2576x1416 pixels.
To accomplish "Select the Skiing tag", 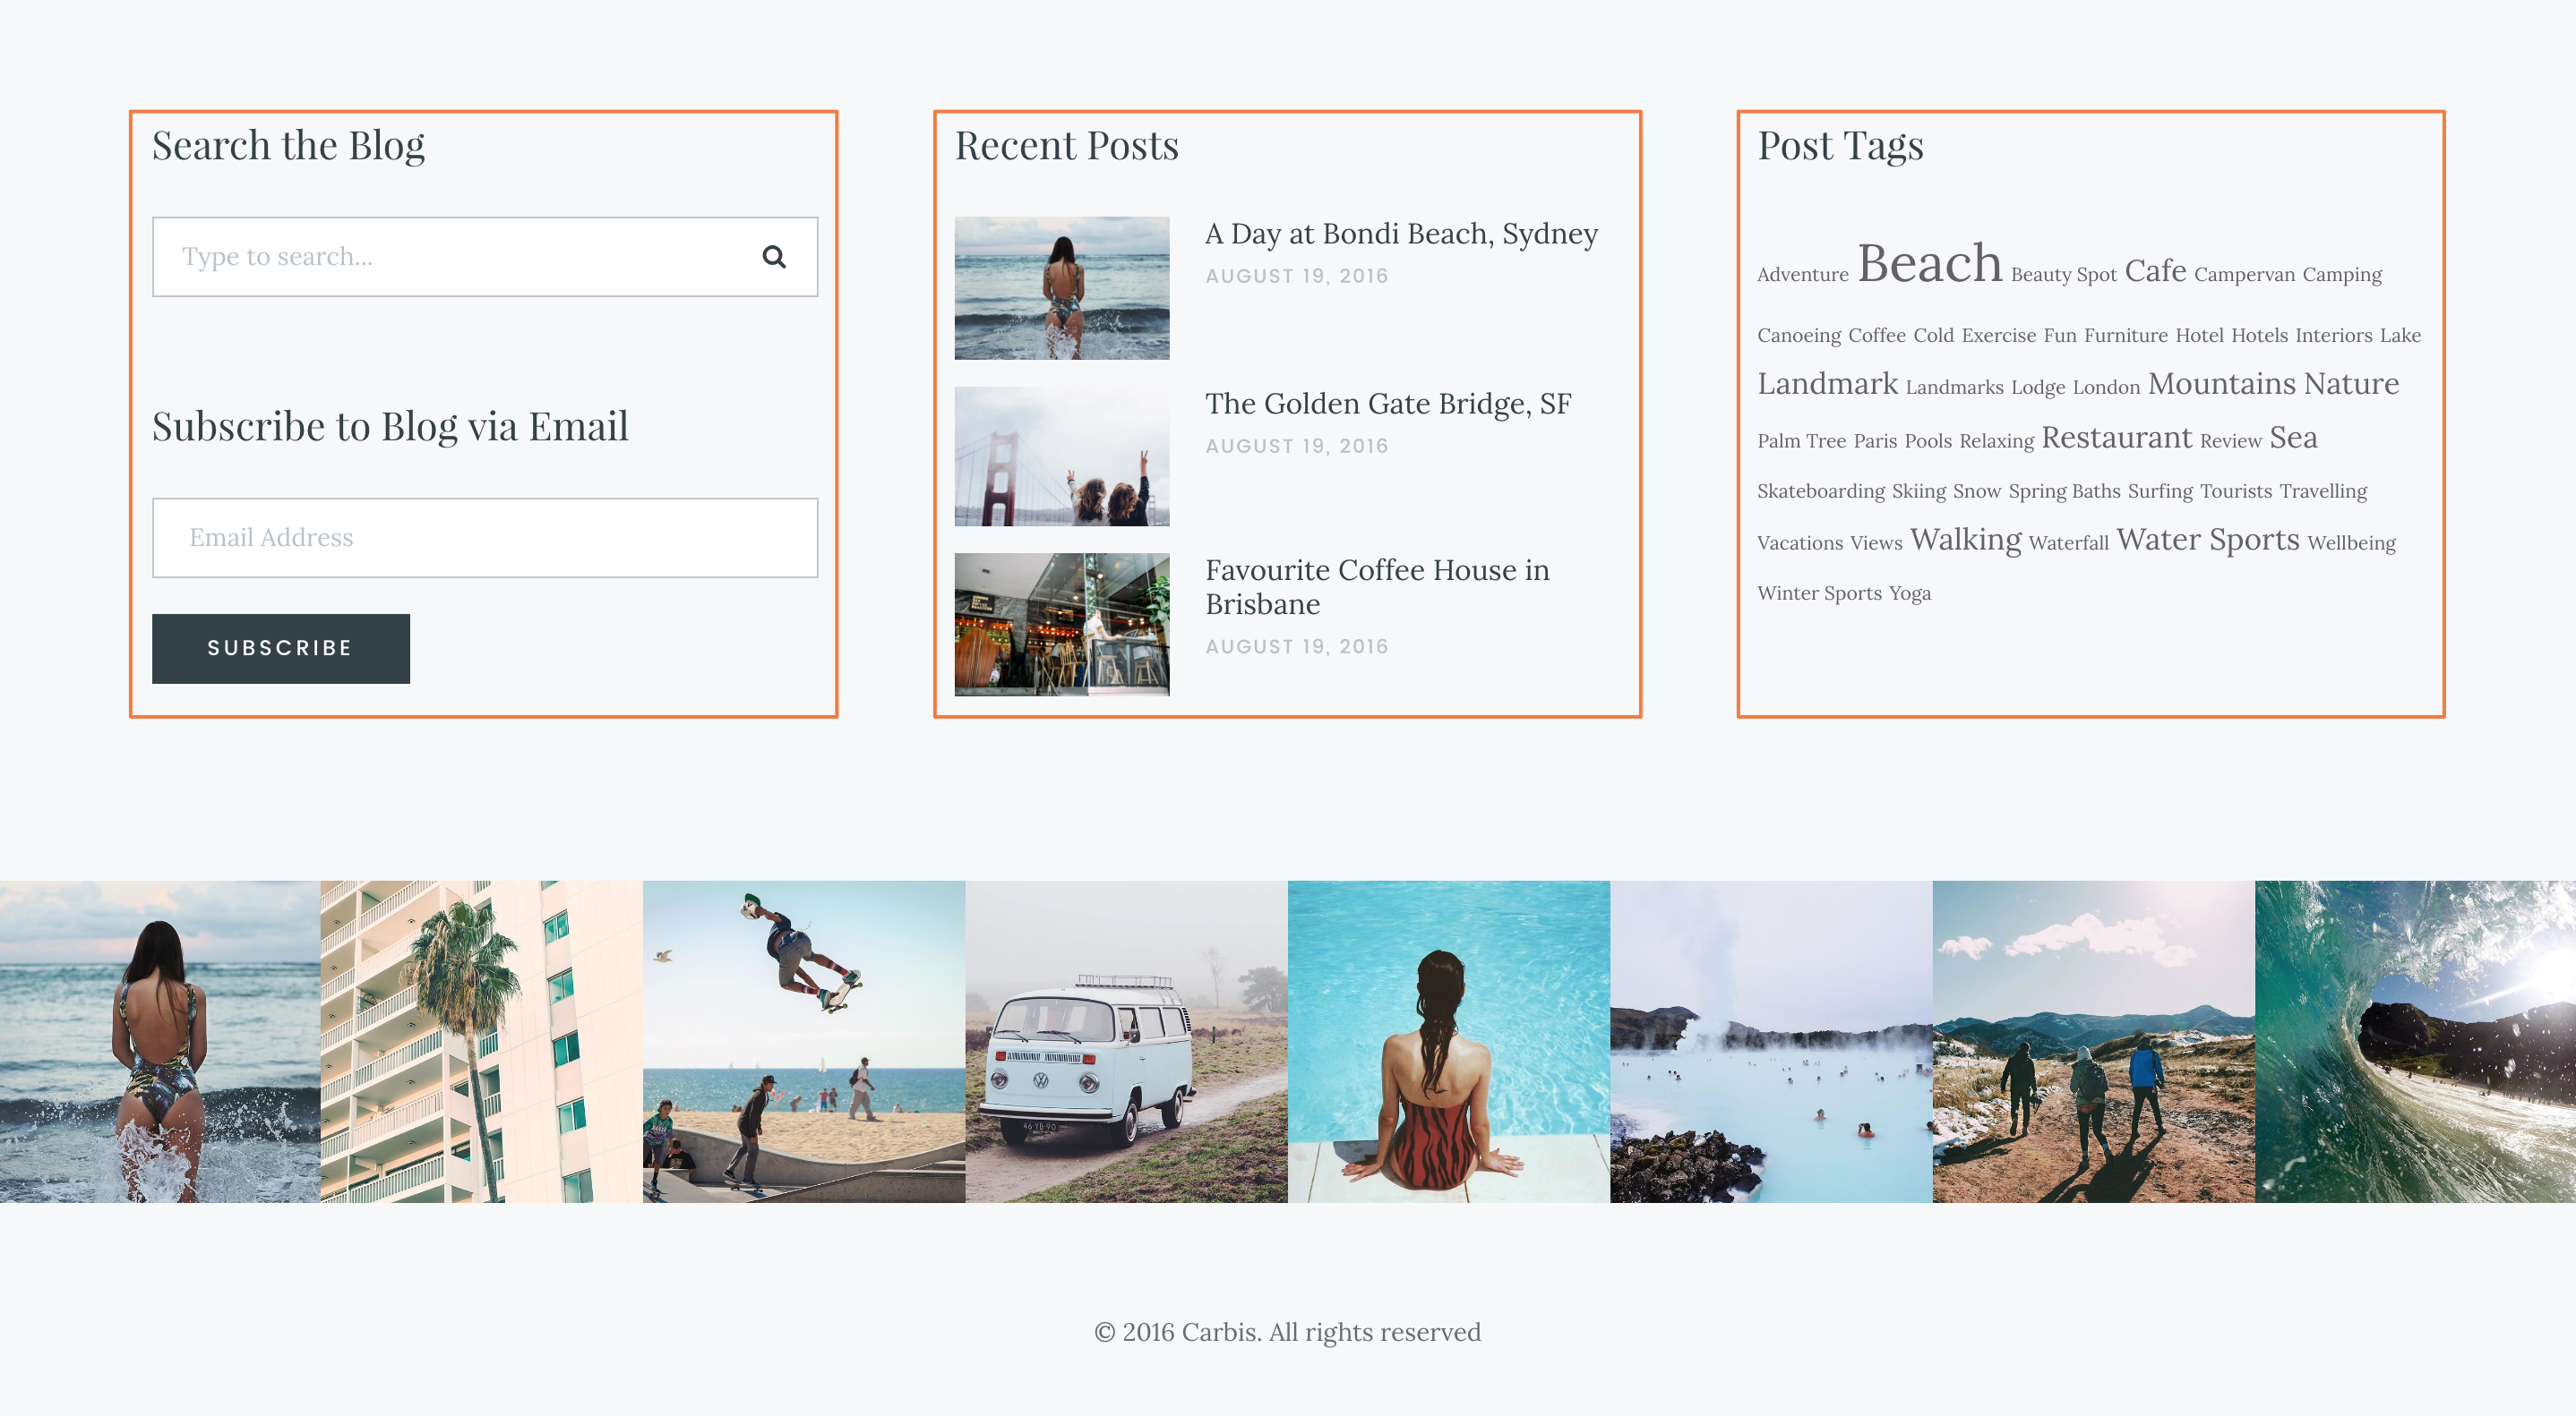I will (1918, 491).
